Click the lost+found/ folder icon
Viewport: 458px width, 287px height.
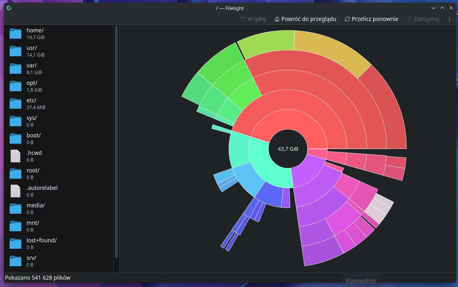(15, 244)
